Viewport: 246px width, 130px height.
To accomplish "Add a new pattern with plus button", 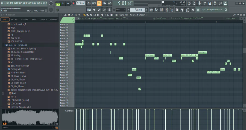I will 147,10.
